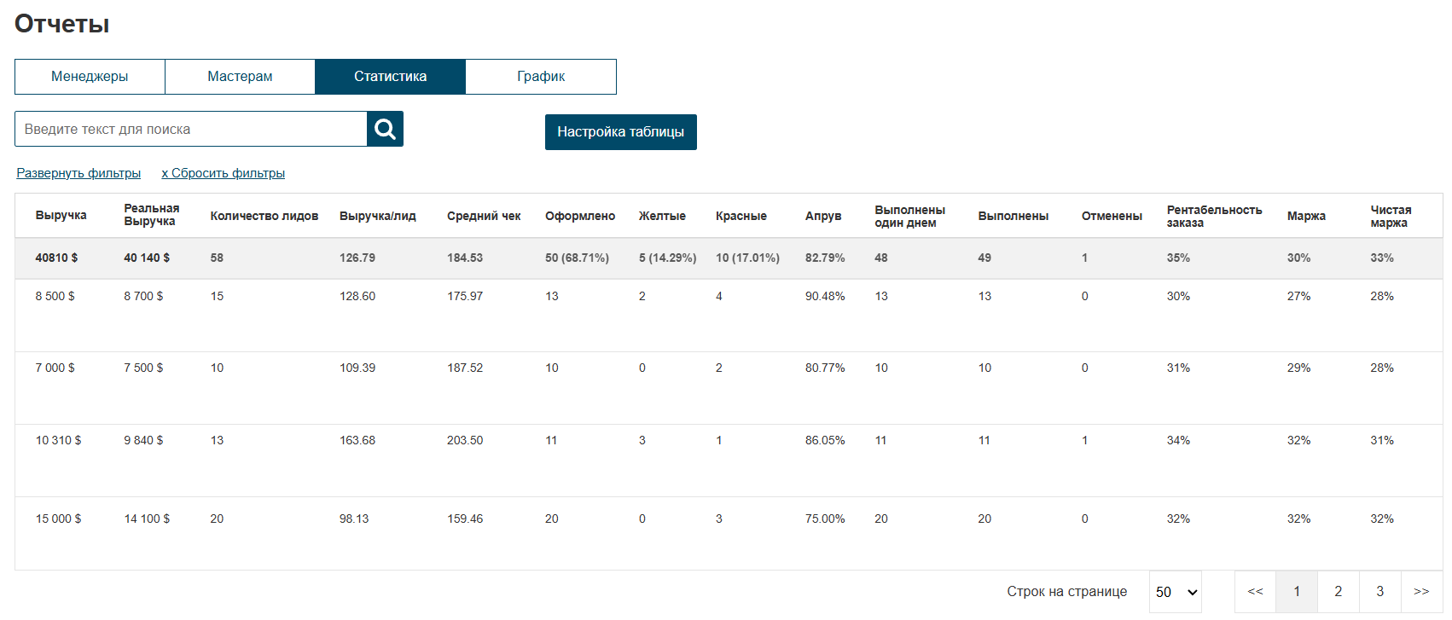Switch to the Мастерам tab
The width and height of the screenshot is (1452, 620).
(x=240, y=77)
